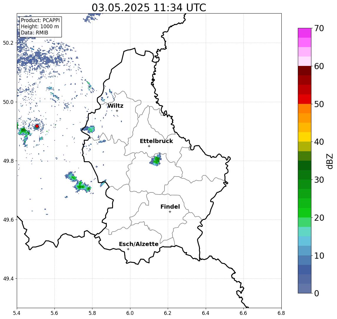Click the latitude 49.4 axis label
The height and width of the screenshot is (319, 337).
[8, 279]
